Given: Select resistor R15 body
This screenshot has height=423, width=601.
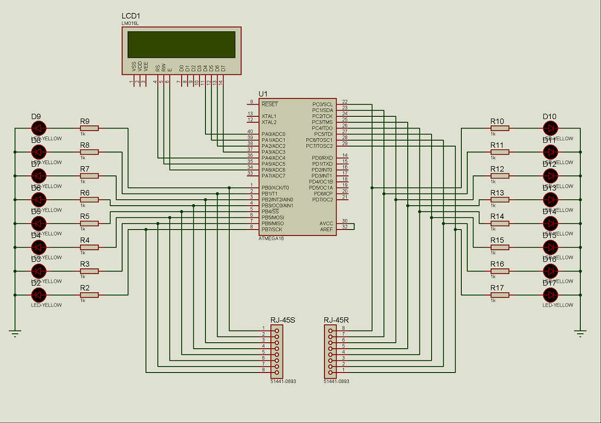Looking at the screenshot, I should click(500, 247).
